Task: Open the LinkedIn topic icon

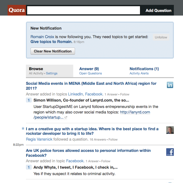Action: (x=170, y=85)
